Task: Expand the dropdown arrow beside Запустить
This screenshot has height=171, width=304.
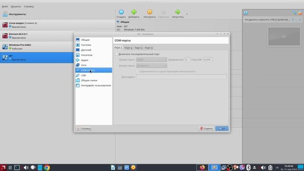Action: [187, 14]
